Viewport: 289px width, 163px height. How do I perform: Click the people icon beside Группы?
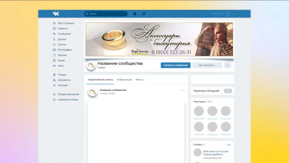[x=54, y=45]
